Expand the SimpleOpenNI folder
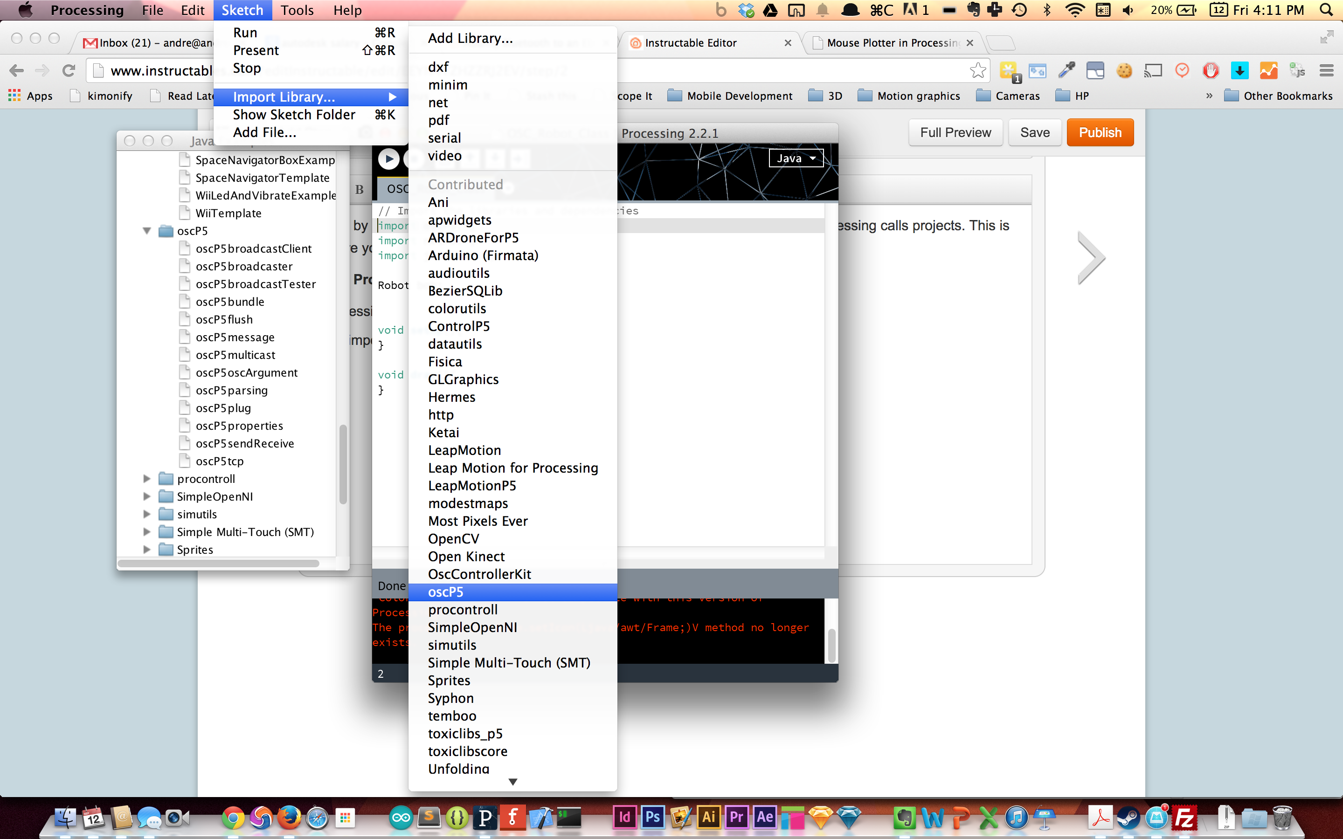The height and width of the screenshot is (839, 1343). point(147,496)
